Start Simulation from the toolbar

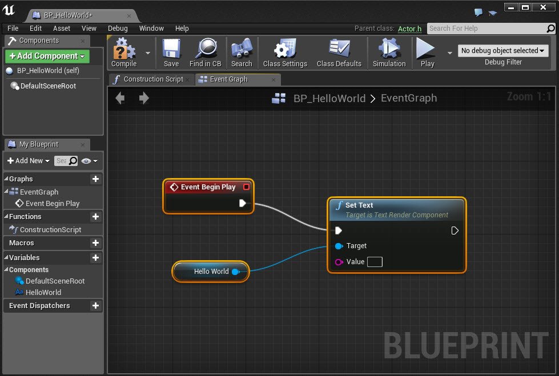[x=389, y=50]
